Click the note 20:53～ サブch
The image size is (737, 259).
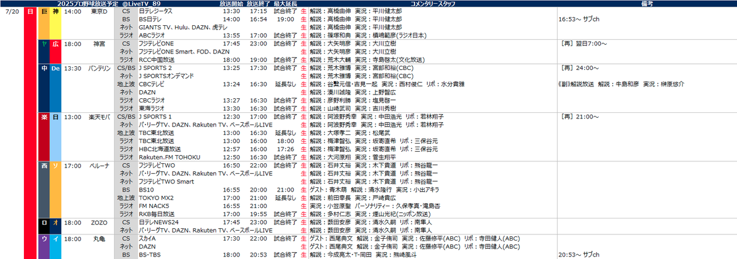coord(580,254)
